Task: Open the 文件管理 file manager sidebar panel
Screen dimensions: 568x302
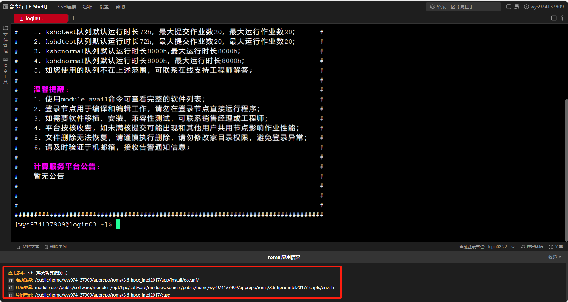Action: click(x=5, y=39)
